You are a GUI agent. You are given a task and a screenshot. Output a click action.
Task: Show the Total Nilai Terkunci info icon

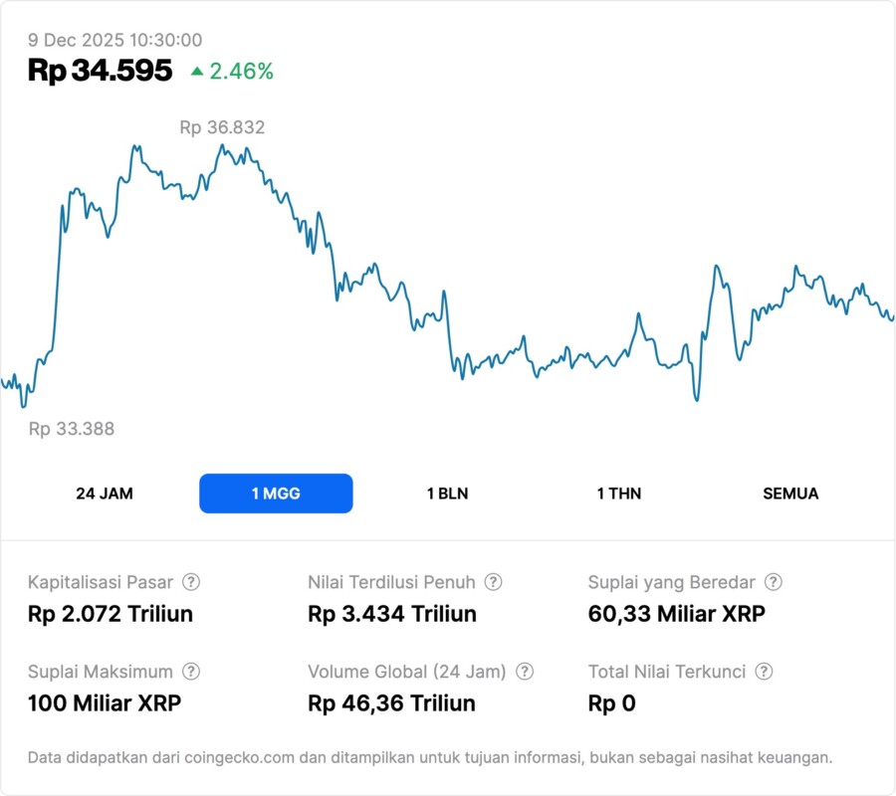click(x=764, y=672)
